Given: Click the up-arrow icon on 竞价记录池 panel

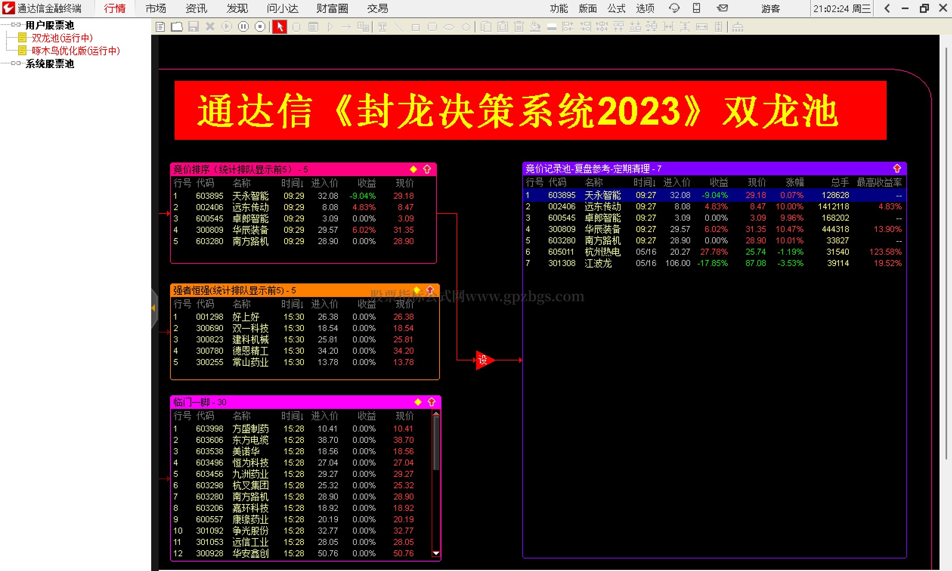Looking at the screenshot, I should click(x=897, y=169).
